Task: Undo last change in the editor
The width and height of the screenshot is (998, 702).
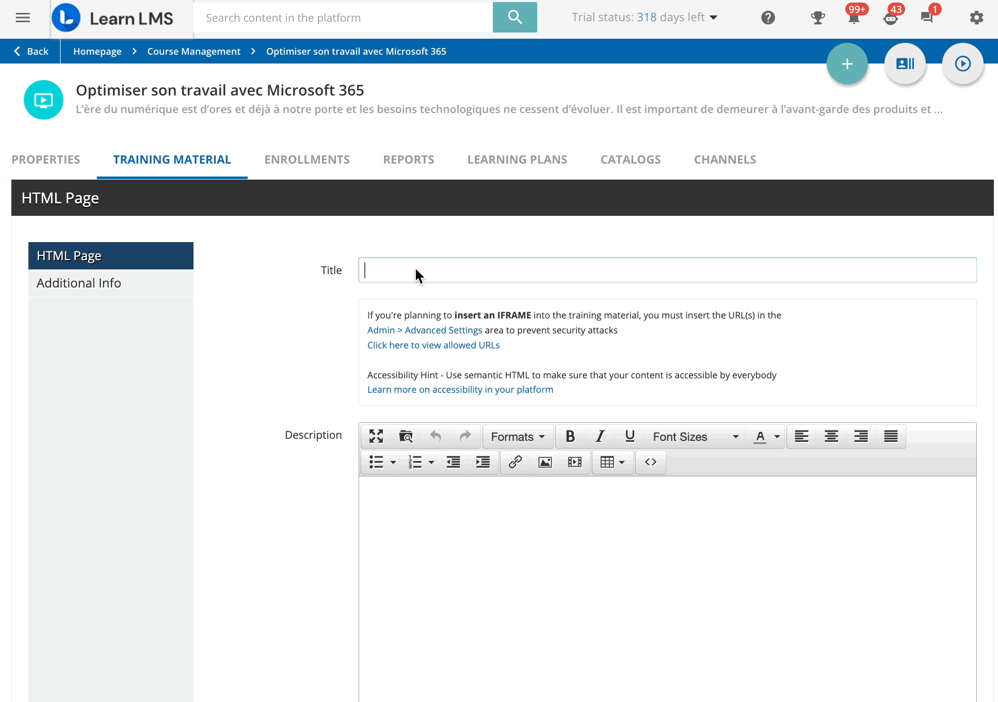Action: (436, 436)
